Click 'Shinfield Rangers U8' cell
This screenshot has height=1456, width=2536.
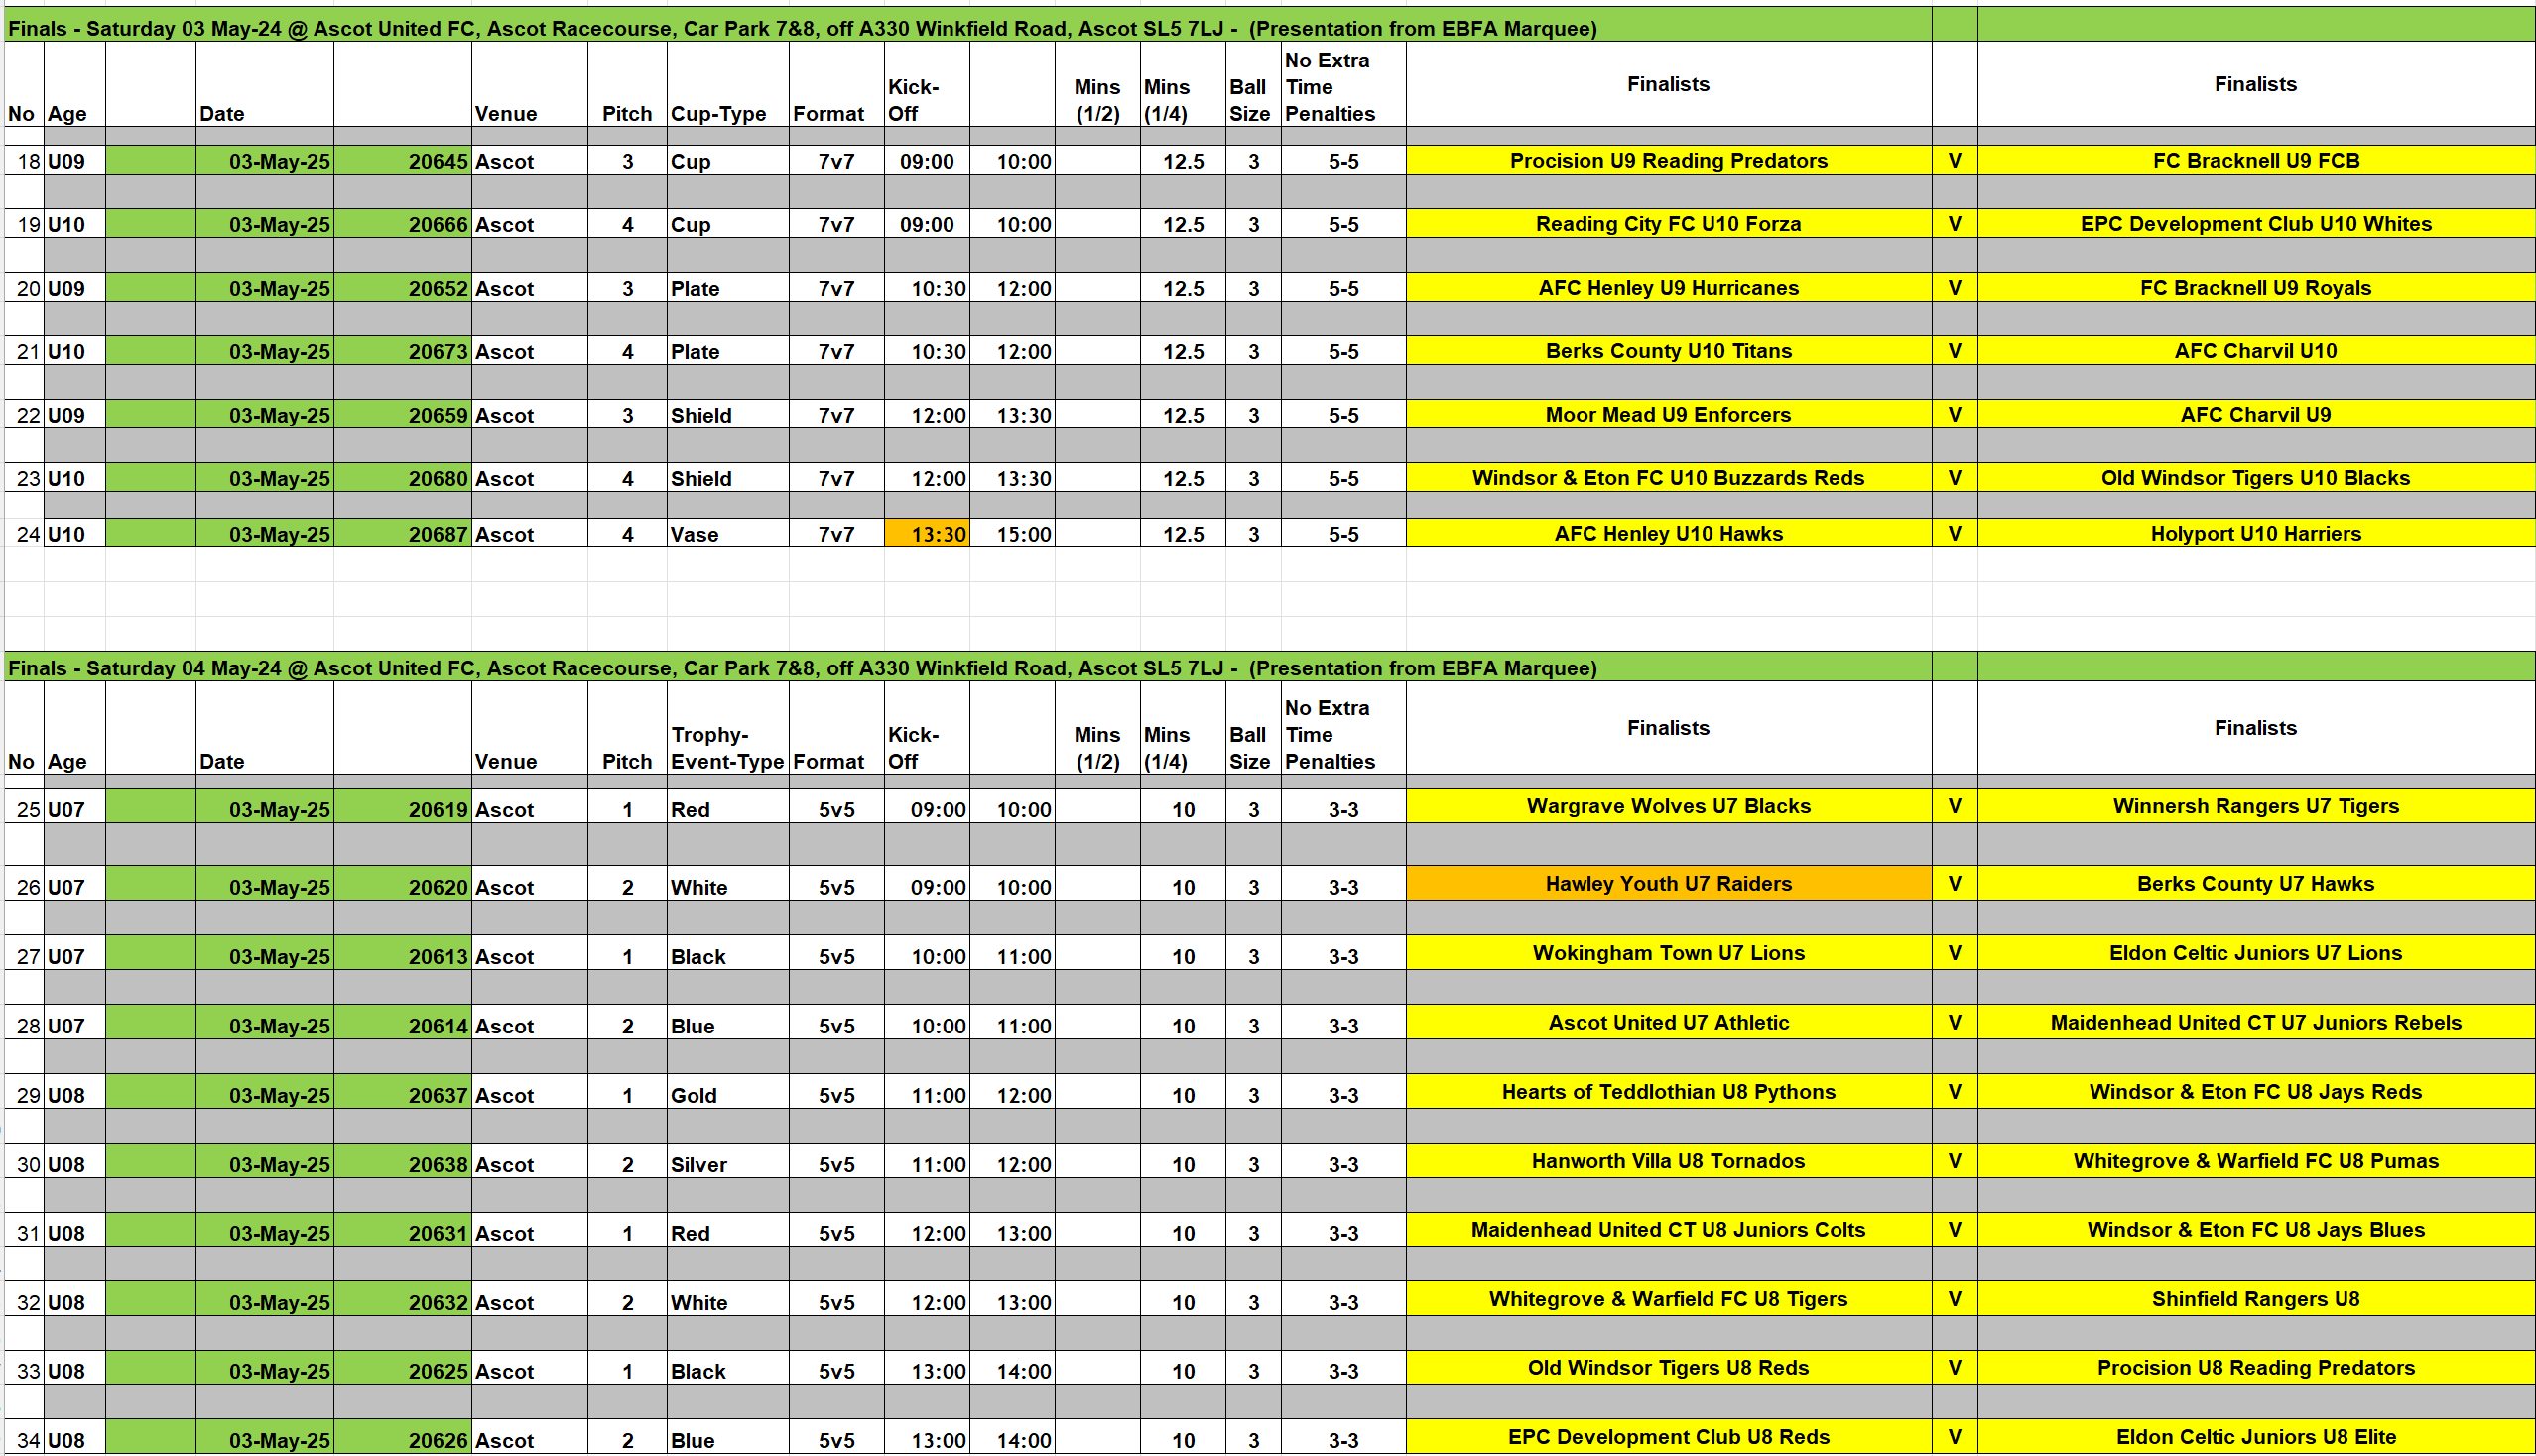(2256, 1299)
